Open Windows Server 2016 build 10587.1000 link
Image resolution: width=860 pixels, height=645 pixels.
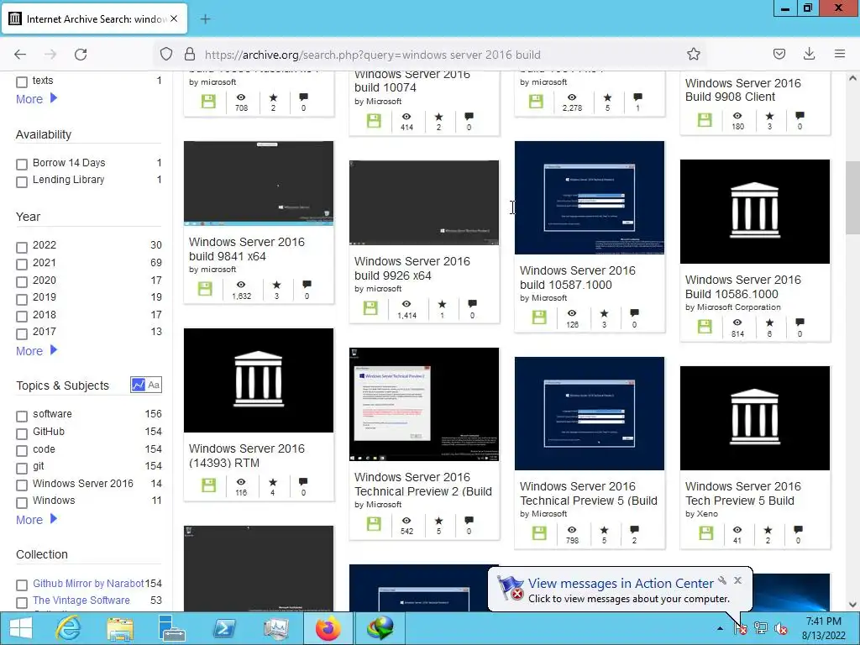tap(578, 277)
